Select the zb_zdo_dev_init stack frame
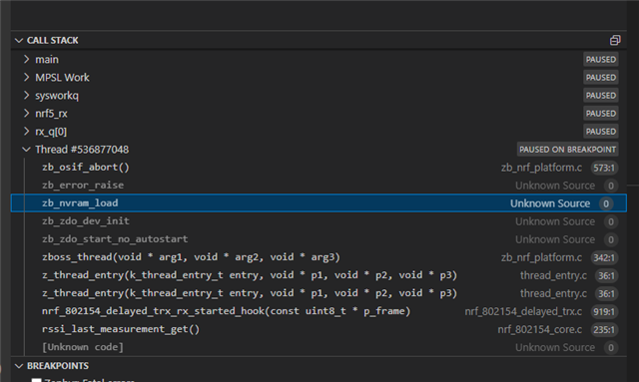The height and width of the screenshot is (382, 639). point(319,221)
